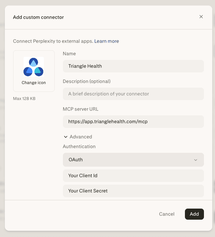Viewport: 215px width, 237px height.
Task: Open the OAuth authentication dropdown
Action: click(x=133, y=160)
